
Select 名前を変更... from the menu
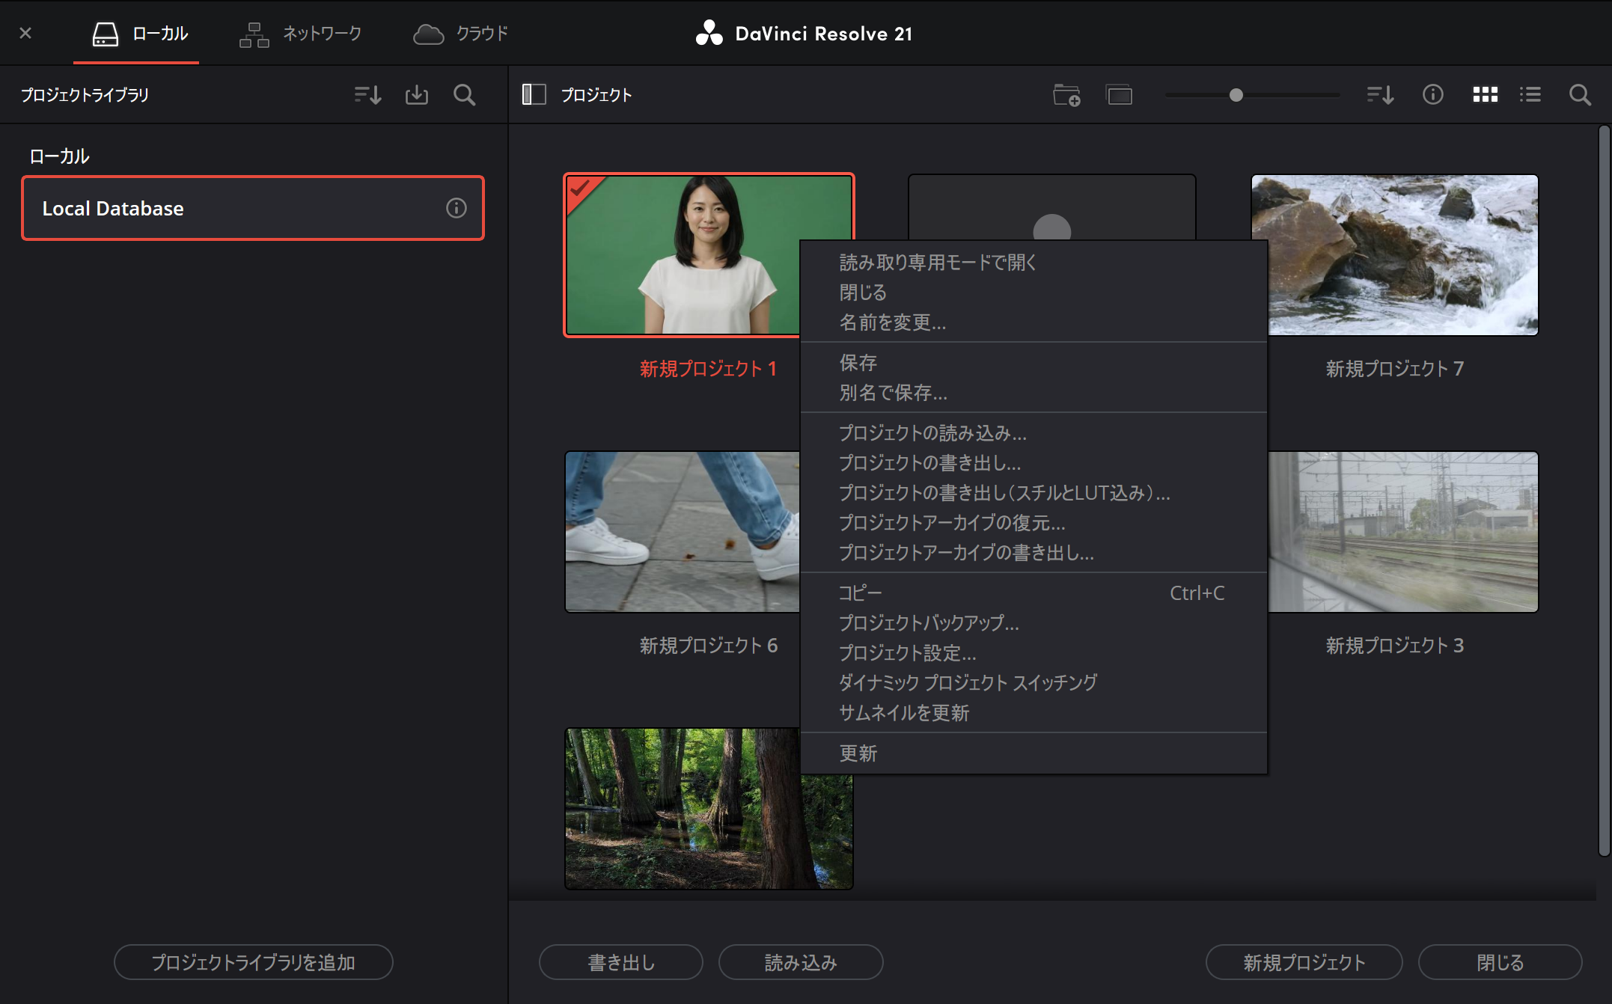[1034, 322]
